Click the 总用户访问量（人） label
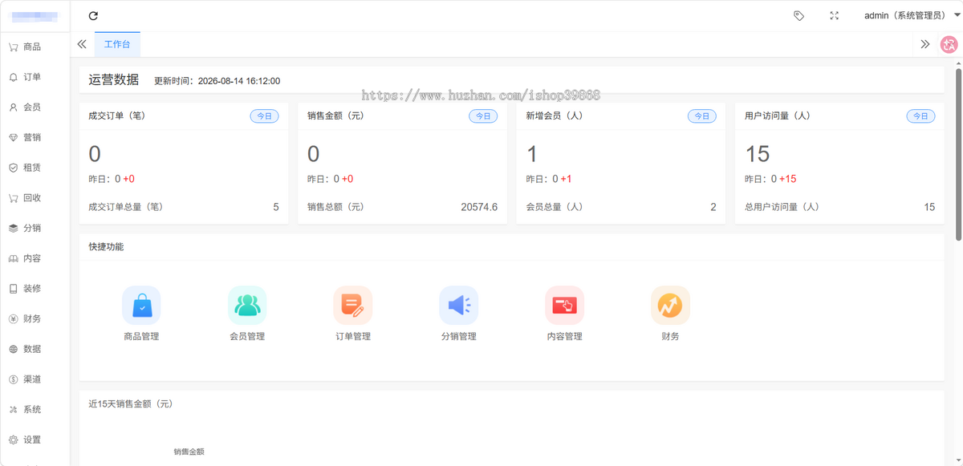This screenshot has height=466, width=963. [x=782, y=207]
